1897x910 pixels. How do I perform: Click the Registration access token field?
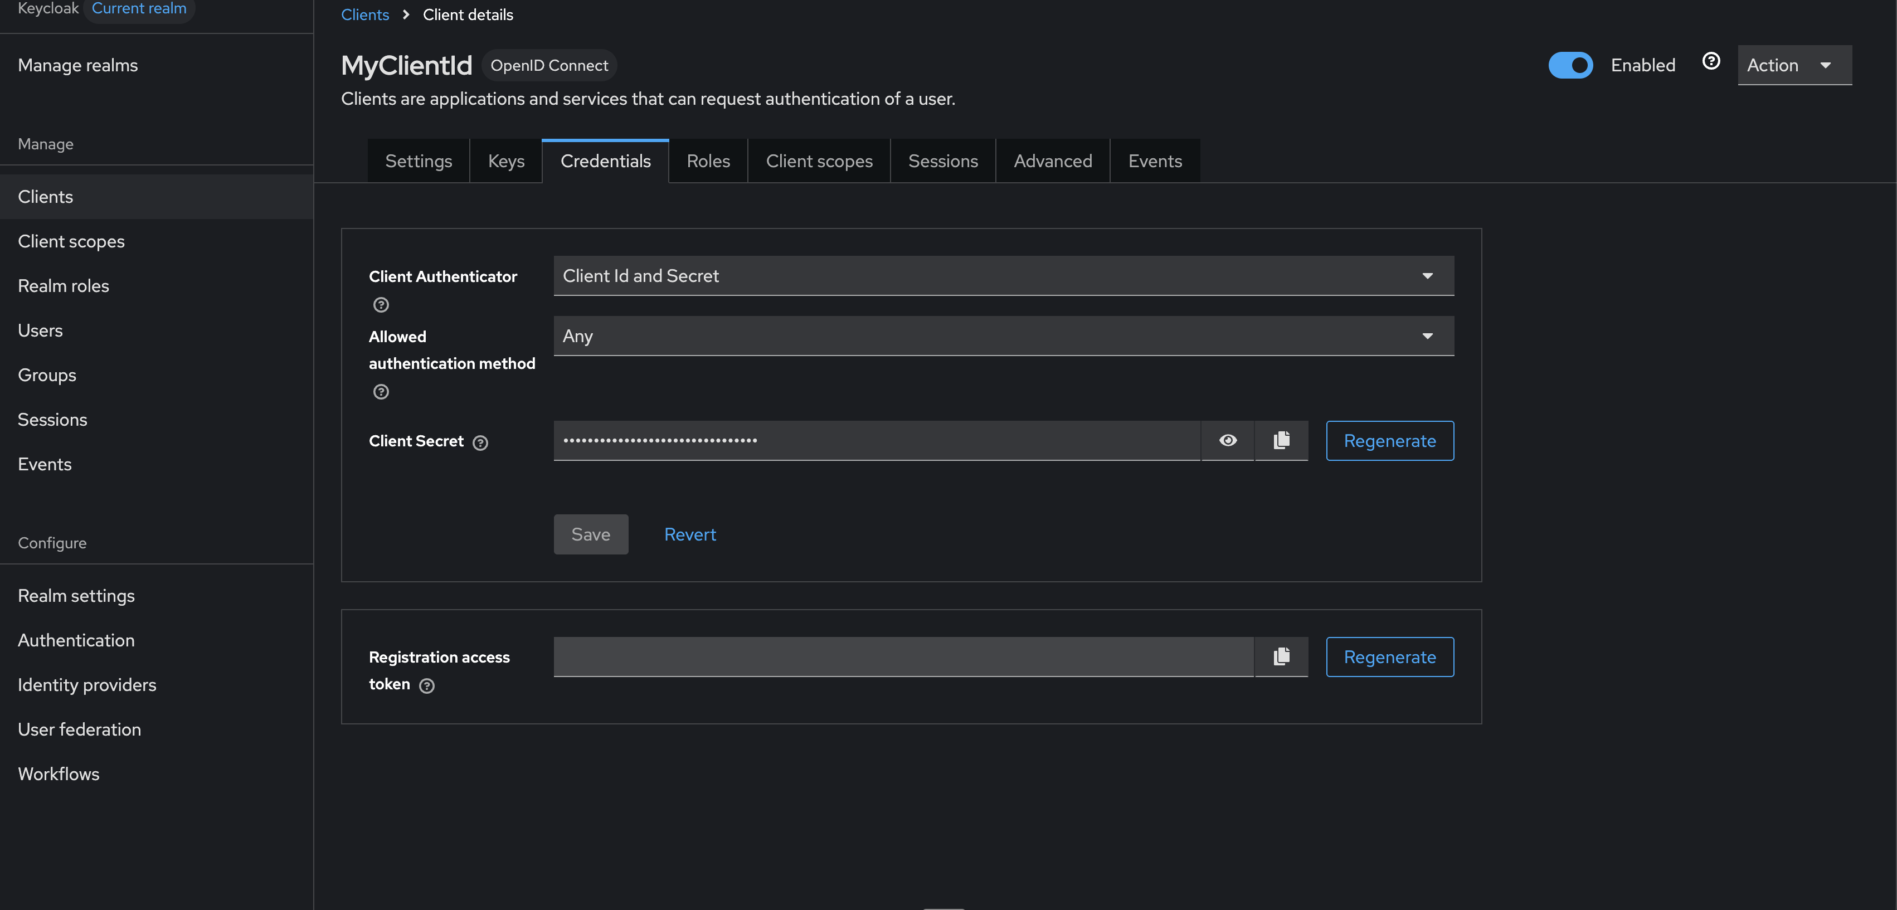[903, 657]
